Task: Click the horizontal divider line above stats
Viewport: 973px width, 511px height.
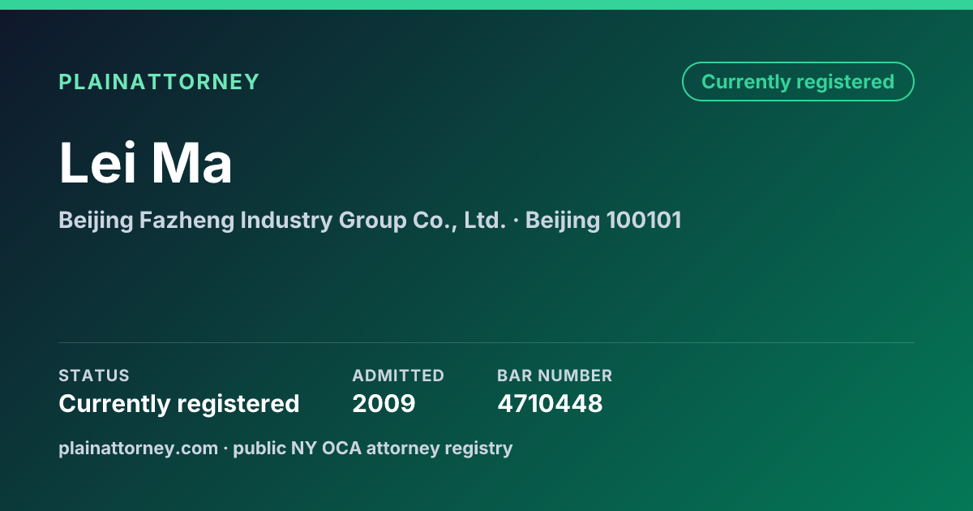Action: pyautogui.click(x=486, y=342)
